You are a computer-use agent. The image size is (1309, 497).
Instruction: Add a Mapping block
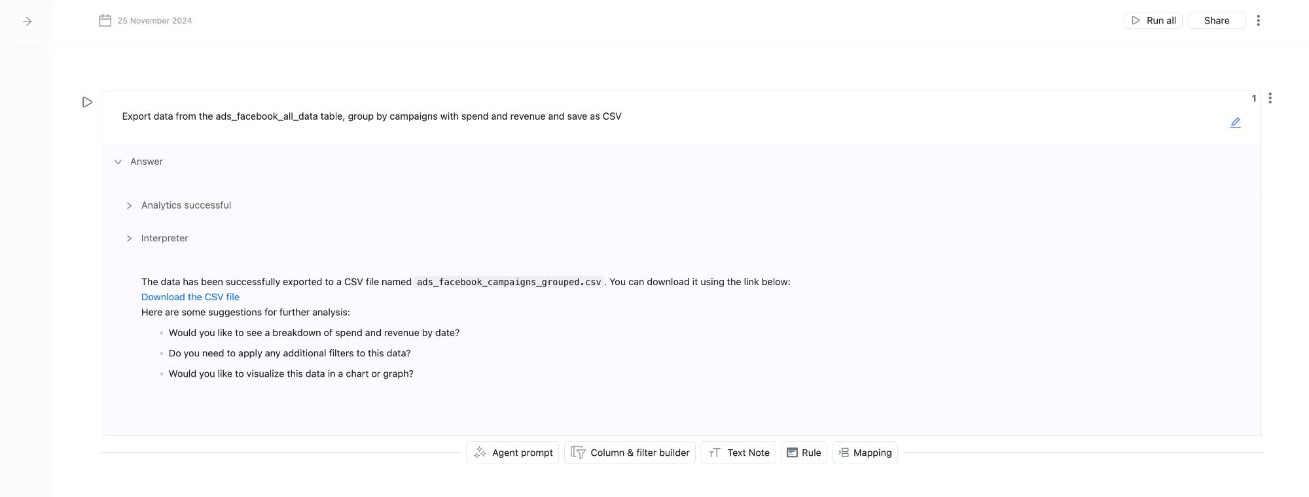point(865,453)
